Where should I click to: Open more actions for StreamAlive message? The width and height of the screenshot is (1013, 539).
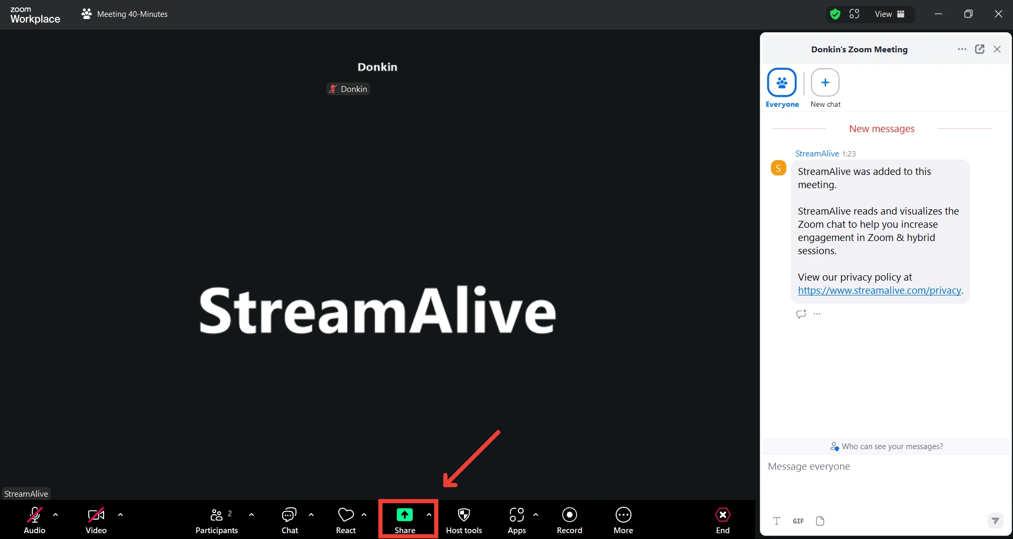(x=817, y=314)
